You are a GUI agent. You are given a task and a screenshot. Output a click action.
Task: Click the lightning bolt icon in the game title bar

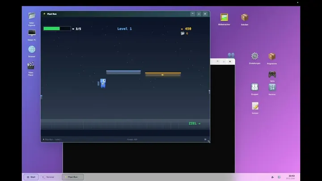44,14
